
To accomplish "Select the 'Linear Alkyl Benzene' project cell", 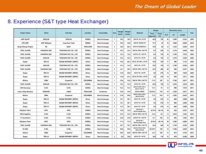I will pos(25,92).
